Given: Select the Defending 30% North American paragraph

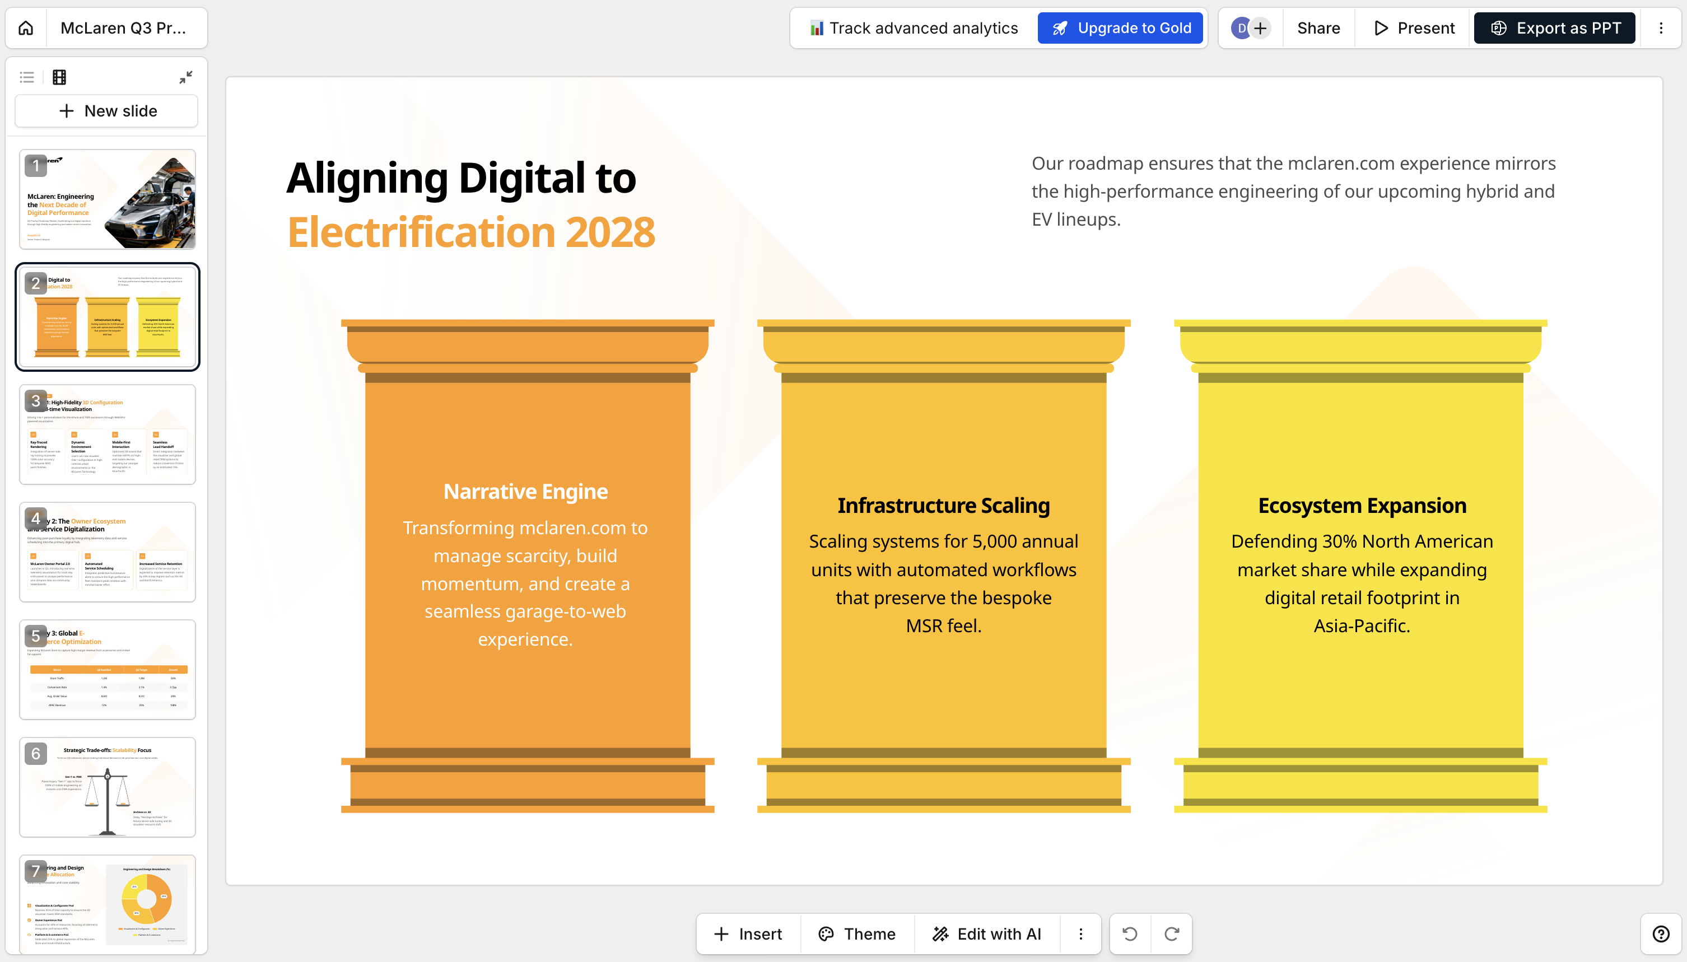Looking at the screenshot, I should click(1362, 583).
